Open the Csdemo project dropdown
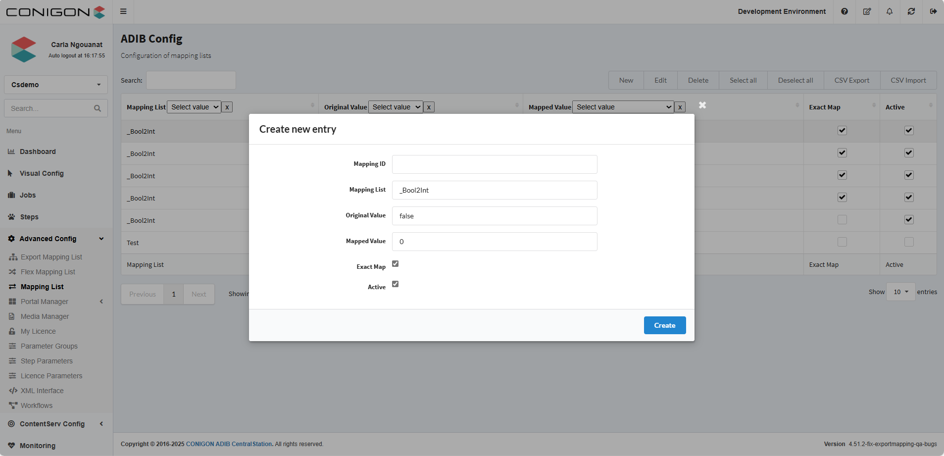 coord(56,85)
